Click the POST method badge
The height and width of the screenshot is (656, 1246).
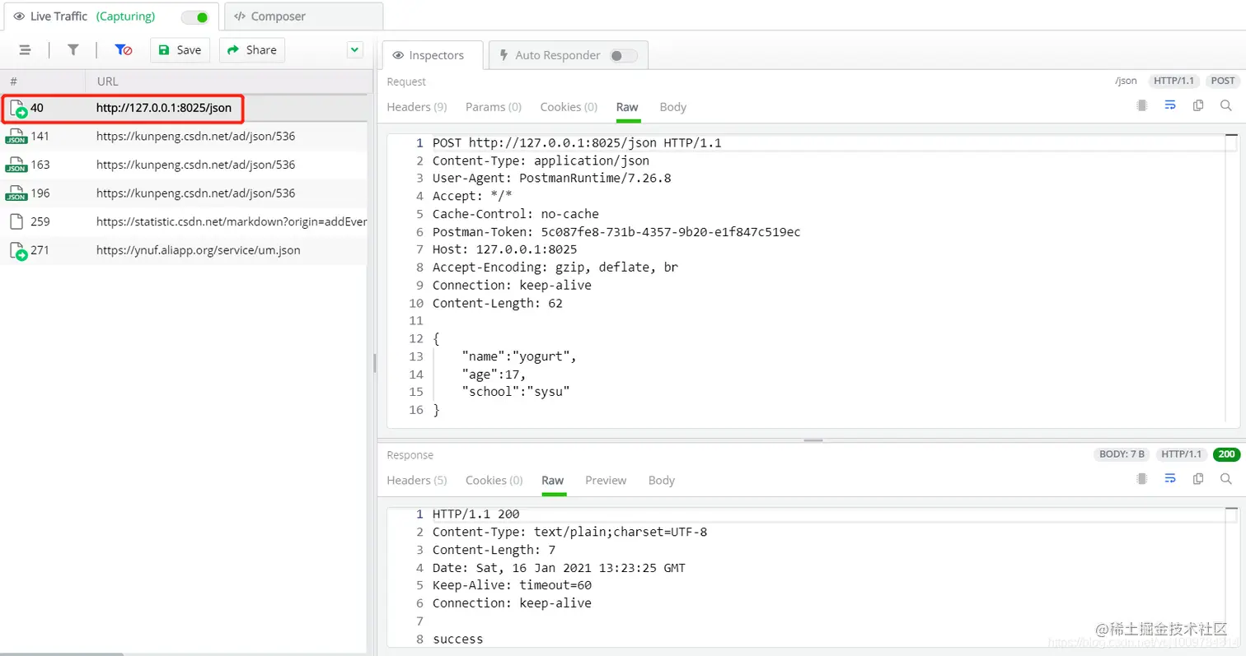coord(1223,81)
